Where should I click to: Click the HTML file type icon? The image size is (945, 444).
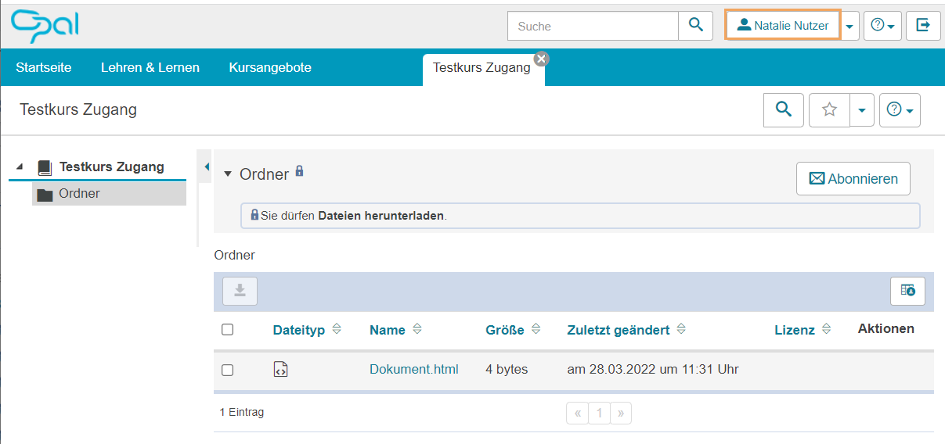280,370
